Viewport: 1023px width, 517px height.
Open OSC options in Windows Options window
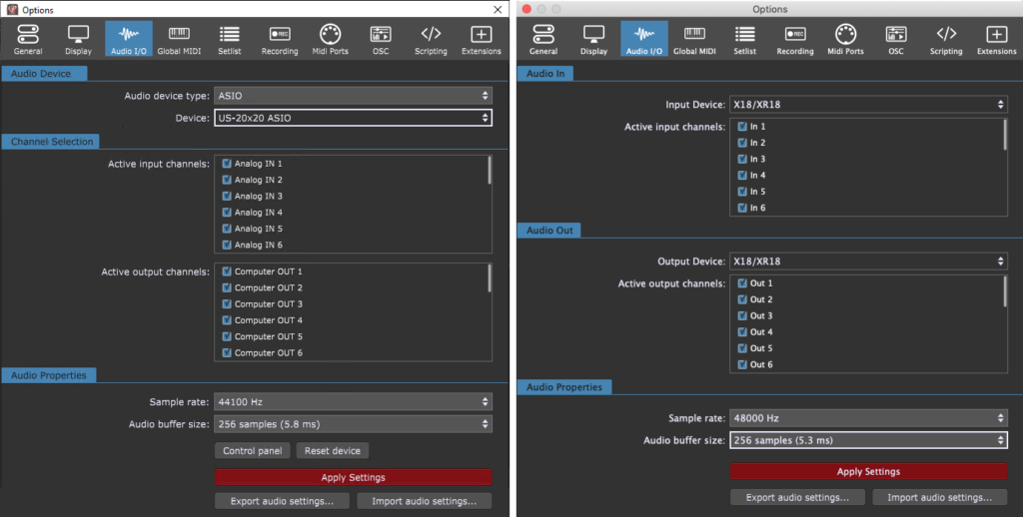381,39
